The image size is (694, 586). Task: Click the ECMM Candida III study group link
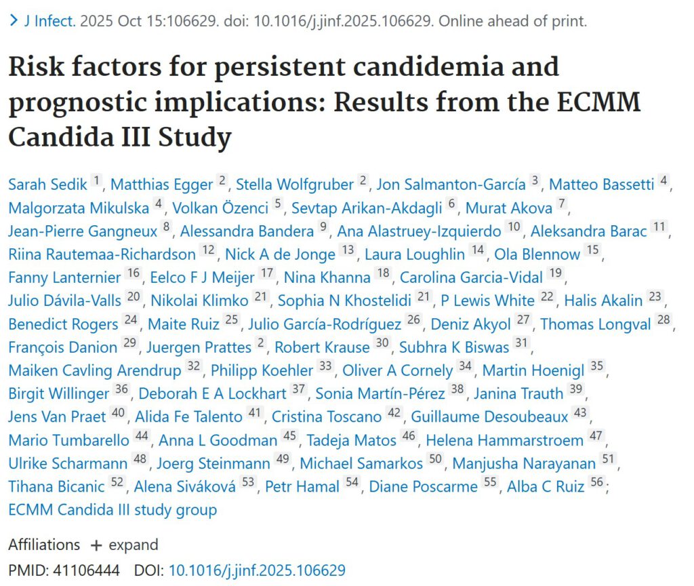coord(113,510)
